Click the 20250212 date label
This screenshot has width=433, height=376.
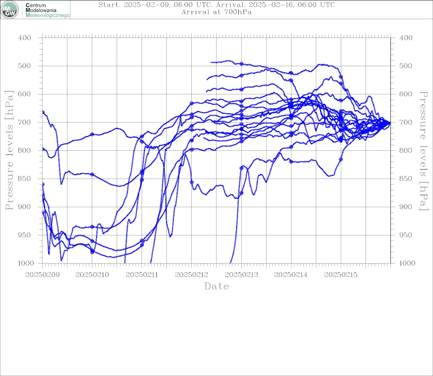[x=191, y=275]
